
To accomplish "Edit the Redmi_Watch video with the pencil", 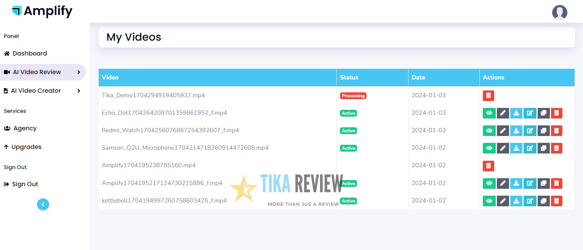I will (x=503, y=130).
